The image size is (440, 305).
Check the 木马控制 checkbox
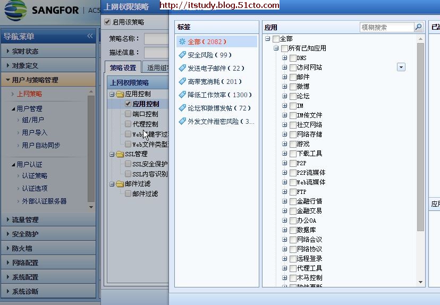[293, 278]
